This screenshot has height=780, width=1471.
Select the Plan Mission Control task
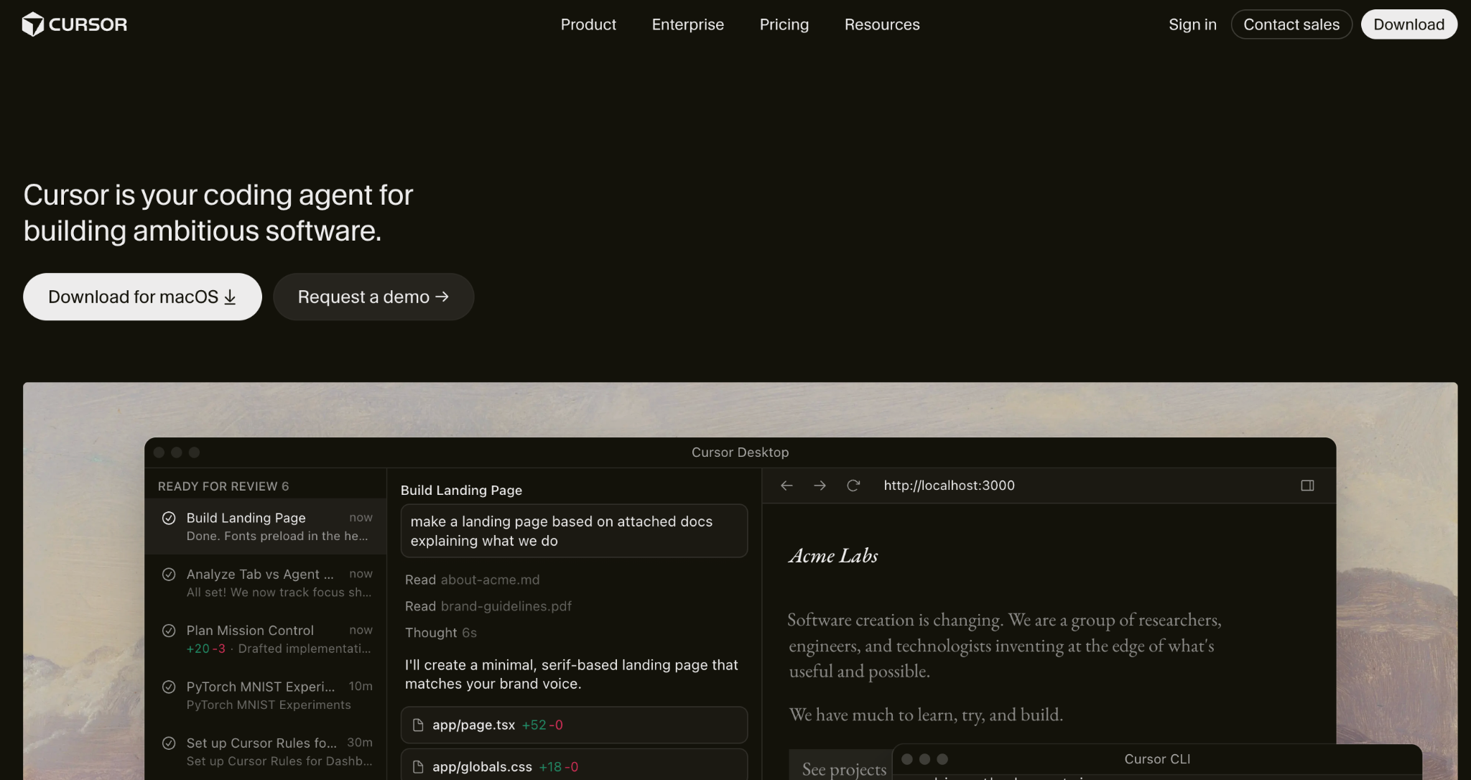click(266, 639)
